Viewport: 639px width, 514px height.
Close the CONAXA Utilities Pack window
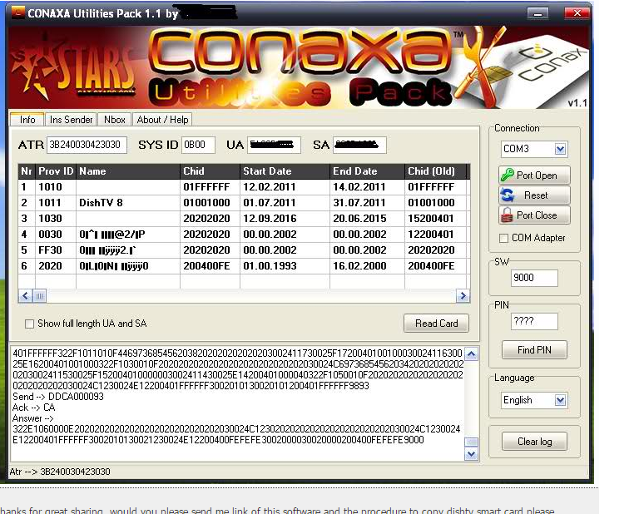[577, 13]
